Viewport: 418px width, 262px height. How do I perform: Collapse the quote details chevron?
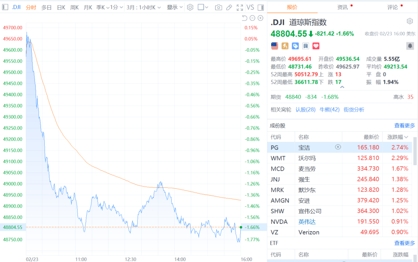[x=342, y=87]
